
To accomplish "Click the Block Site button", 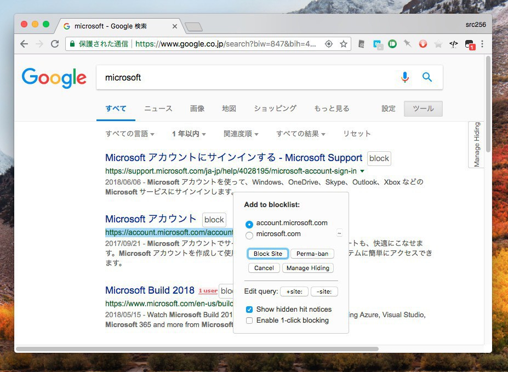I will point(268,254).
